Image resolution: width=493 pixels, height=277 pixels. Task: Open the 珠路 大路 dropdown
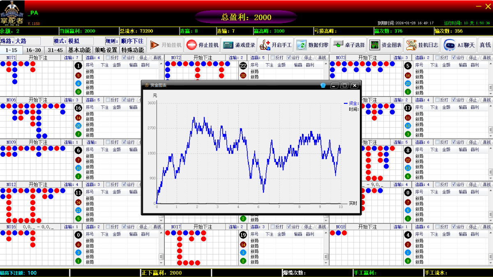[x=27, y=41]
